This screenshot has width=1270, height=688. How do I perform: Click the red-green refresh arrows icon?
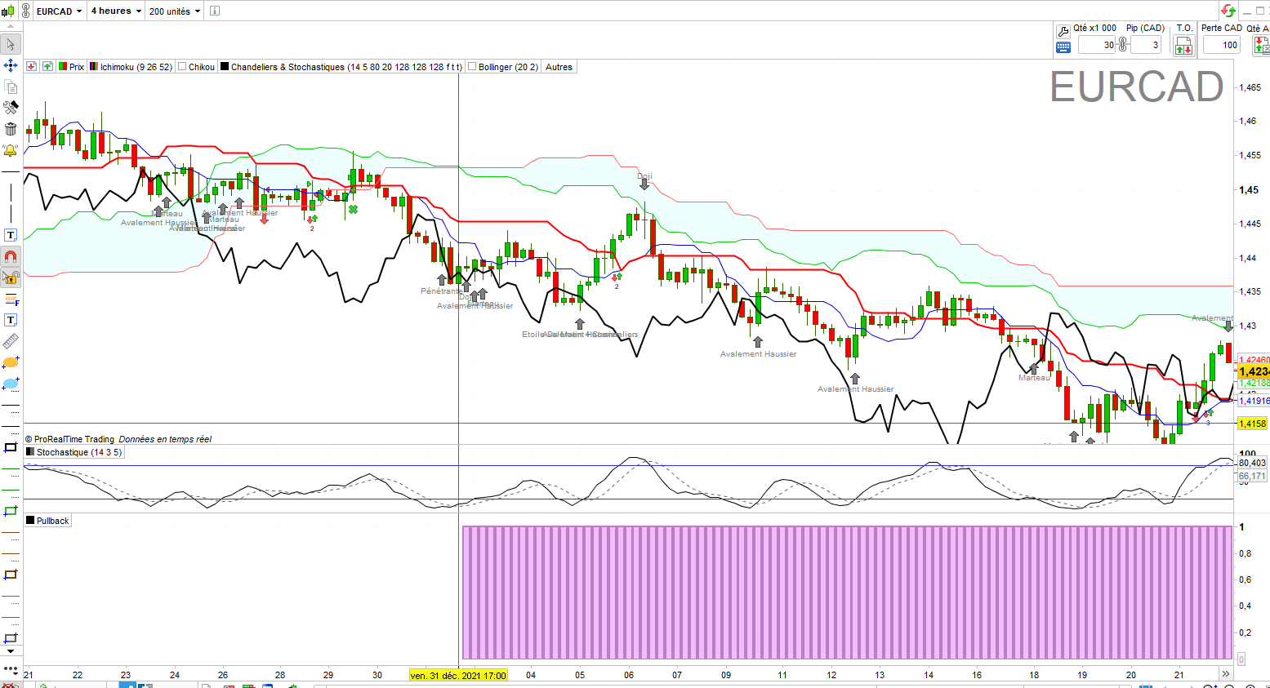(x=1228, y=11)
